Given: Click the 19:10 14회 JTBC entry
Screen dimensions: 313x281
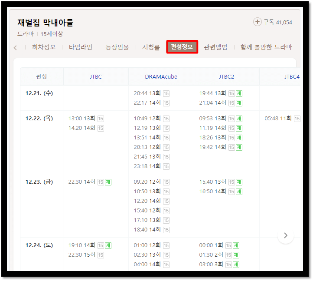Looking at the screenshot, I should point(90,245).
